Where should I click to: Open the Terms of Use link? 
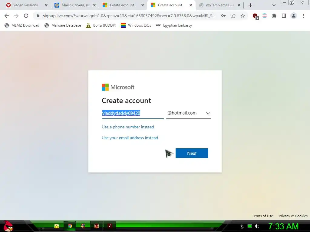[x=262, y=216]
